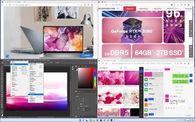Show hidden system tray icons chevron
This screenshot has height=122, width=195.
(x=177, y=120)
